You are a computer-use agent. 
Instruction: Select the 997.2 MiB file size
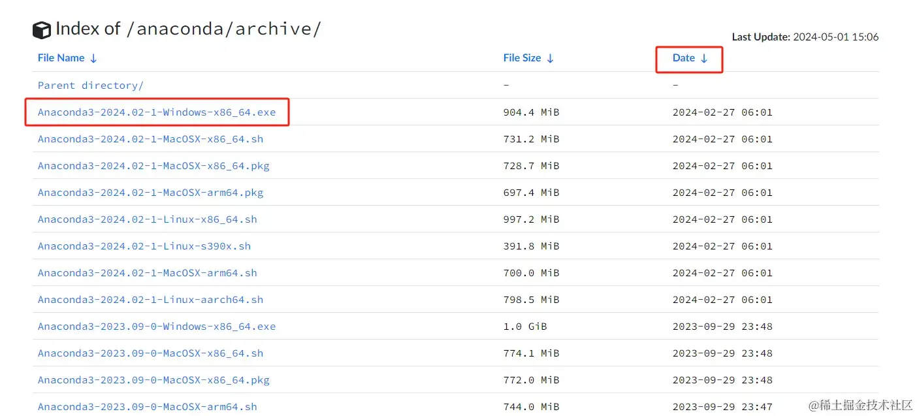pos(532,219)
